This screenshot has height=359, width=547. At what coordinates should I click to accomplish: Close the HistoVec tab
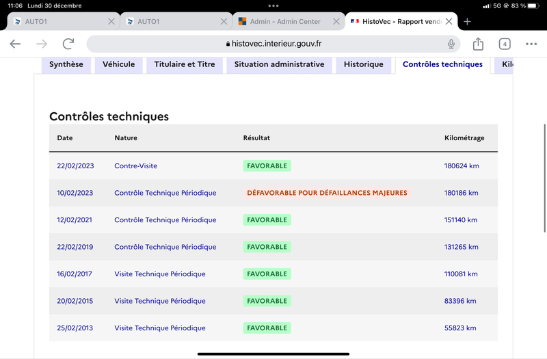pyautogui.click(x=449, y=22)
